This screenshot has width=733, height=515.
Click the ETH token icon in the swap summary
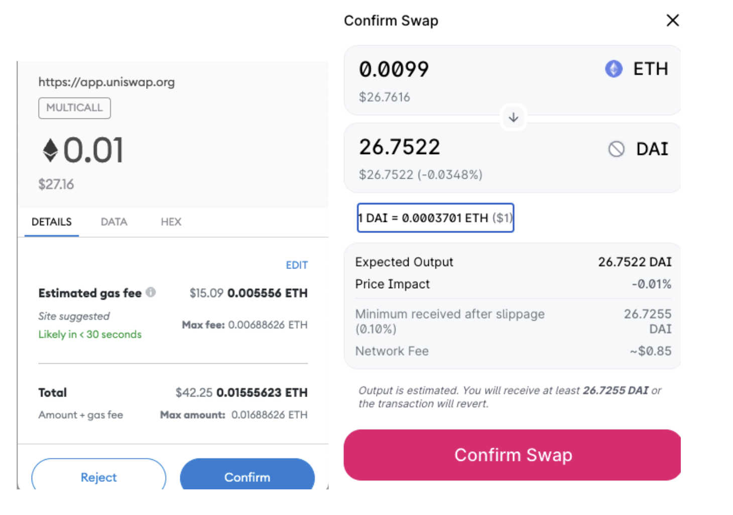pyautogui.click(x=613, y=69)
